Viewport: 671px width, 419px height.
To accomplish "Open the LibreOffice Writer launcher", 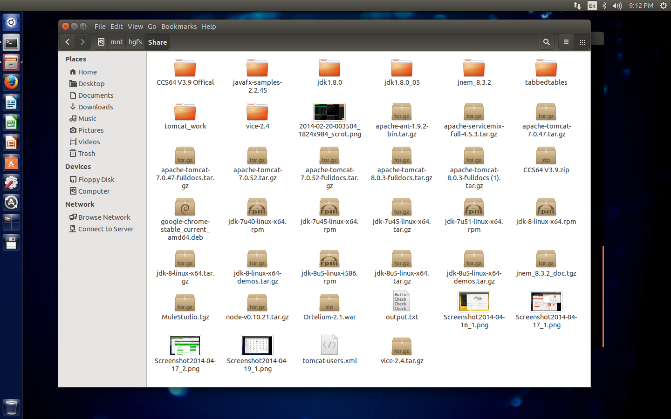I will [11, 102].
